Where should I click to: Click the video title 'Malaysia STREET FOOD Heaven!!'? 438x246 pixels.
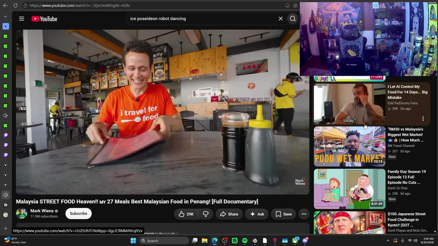tap(137, 202)
